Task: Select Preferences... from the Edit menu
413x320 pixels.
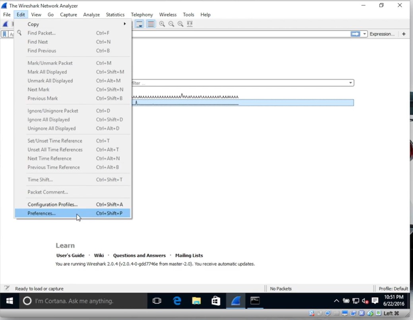Action: click(x=42, y=213)
